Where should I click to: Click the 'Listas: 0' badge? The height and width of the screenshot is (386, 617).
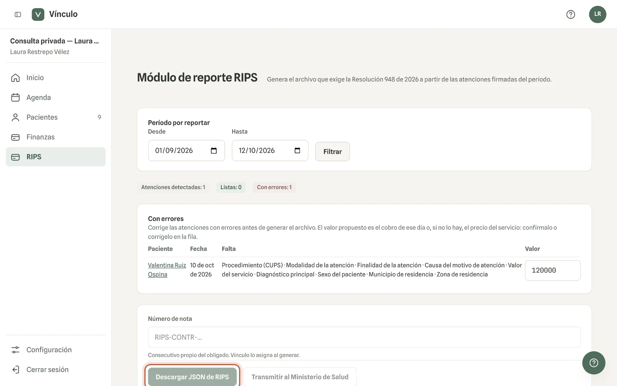tap(231, 187)
